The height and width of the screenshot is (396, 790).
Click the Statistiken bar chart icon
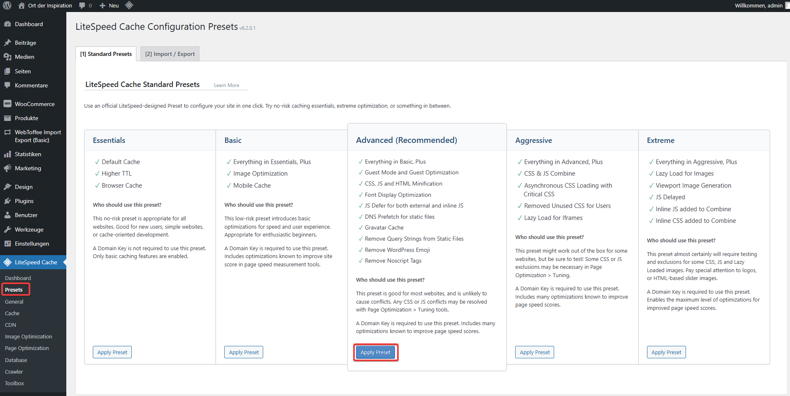(7, 154)
